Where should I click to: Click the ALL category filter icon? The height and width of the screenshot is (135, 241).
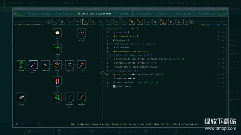pos(54,22)
